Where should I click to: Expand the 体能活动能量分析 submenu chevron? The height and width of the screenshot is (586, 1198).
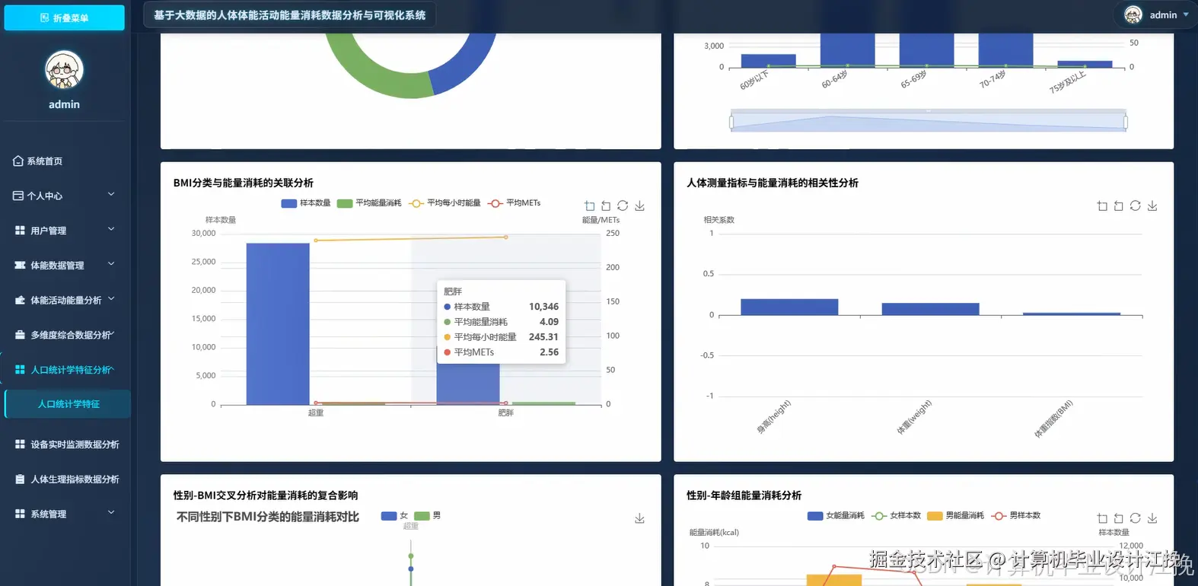[x=111, y=299]
